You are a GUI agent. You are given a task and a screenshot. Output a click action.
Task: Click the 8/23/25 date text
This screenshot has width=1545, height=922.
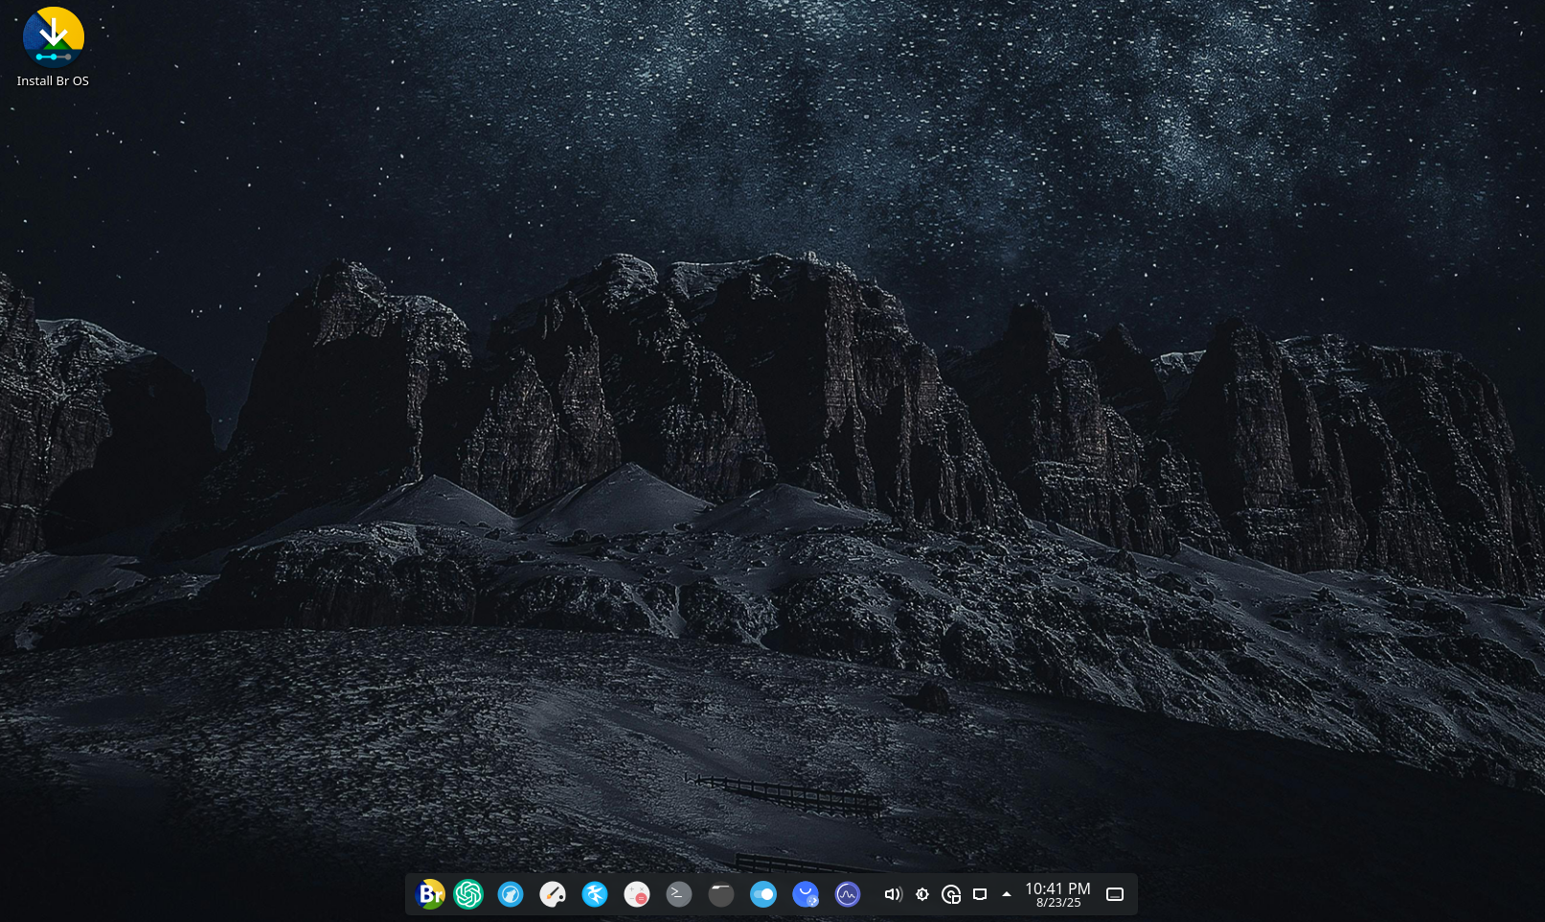tap(1058, 903)
